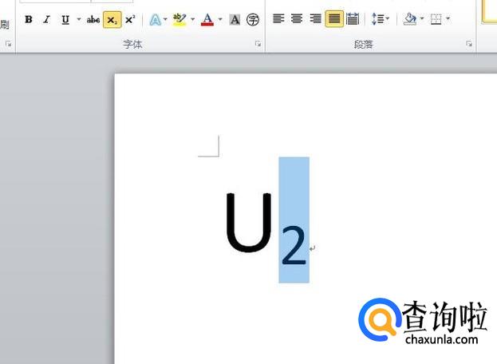Viewport: 497px width, 364px height.
Task: Apply underline to selected text
Action: pyautogui.click(x=65, y=19)
